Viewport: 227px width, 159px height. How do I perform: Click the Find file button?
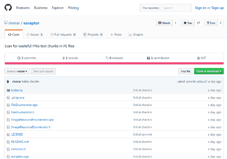tap(186, 71)
